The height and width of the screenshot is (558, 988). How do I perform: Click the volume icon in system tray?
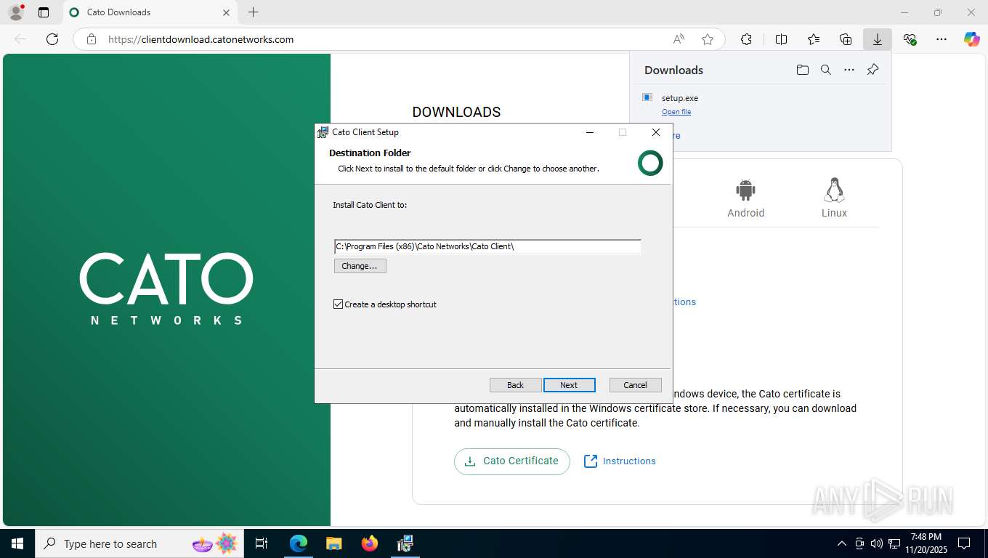pos(876,543)
